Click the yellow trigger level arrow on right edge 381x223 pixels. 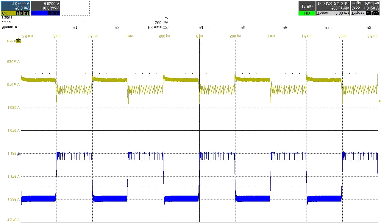coord(379,101)
